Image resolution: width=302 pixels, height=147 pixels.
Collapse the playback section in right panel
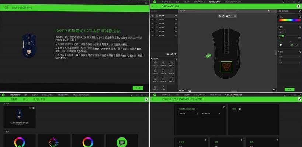(x=279, y=51)
